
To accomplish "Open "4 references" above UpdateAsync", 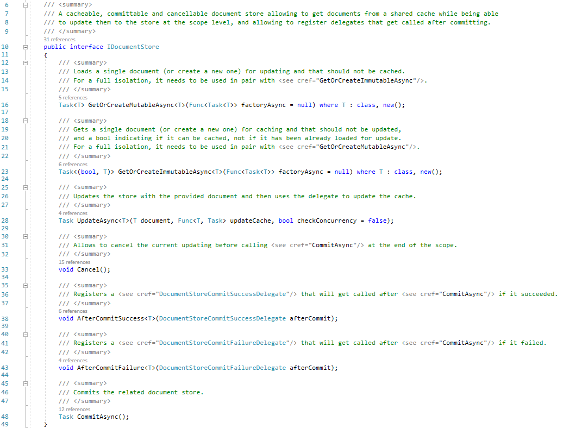I will [73, 213].
